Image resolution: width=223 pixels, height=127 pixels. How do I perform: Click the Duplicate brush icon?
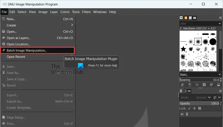coord(197,85)
